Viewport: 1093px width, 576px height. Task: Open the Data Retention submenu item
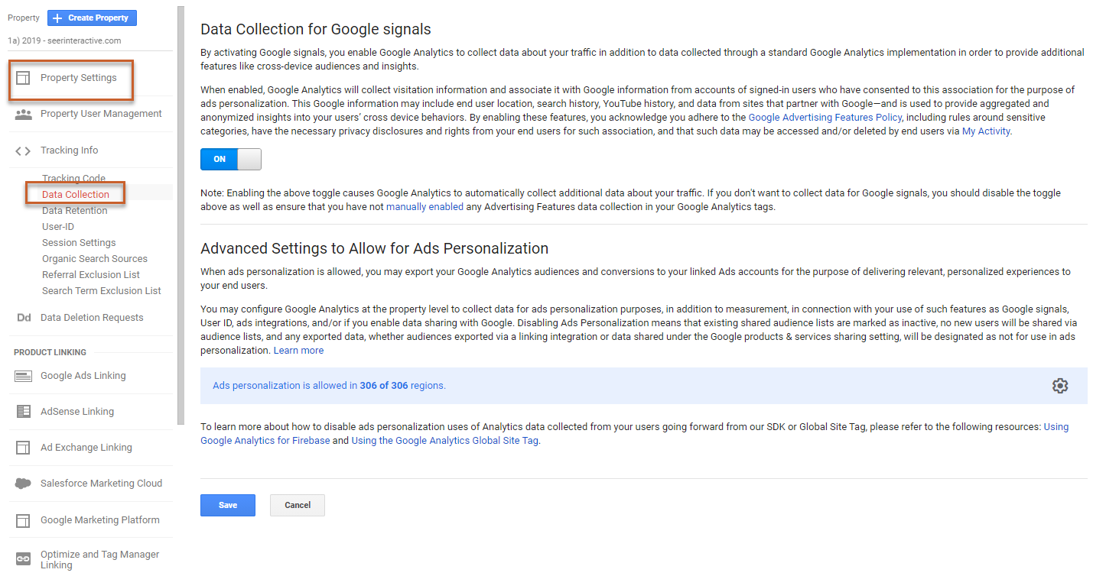[x=74, y=211]
